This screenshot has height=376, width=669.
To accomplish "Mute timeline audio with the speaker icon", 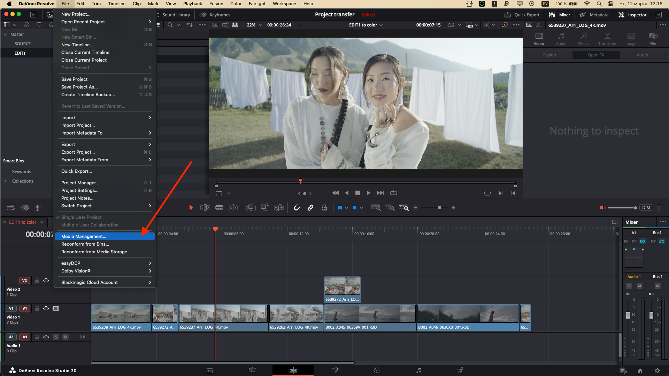I will (603, 207).
